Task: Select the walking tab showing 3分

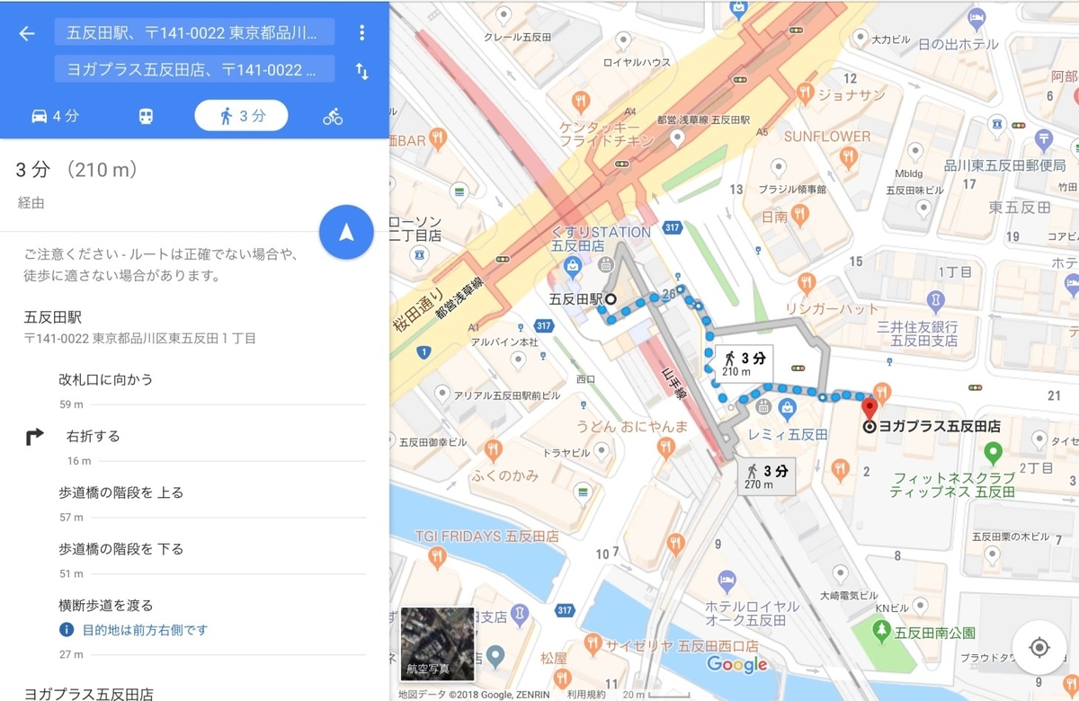Action: coord(241,116)
